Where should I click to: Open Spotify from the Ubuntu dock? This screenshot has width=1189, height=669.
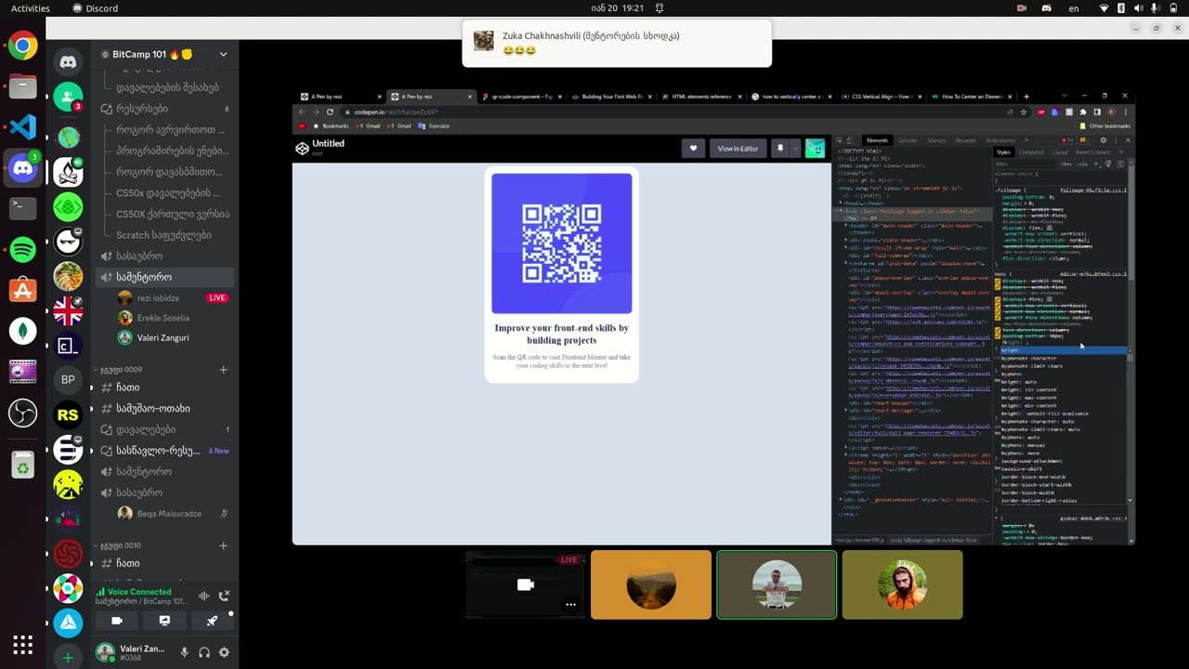pos(22,249)
